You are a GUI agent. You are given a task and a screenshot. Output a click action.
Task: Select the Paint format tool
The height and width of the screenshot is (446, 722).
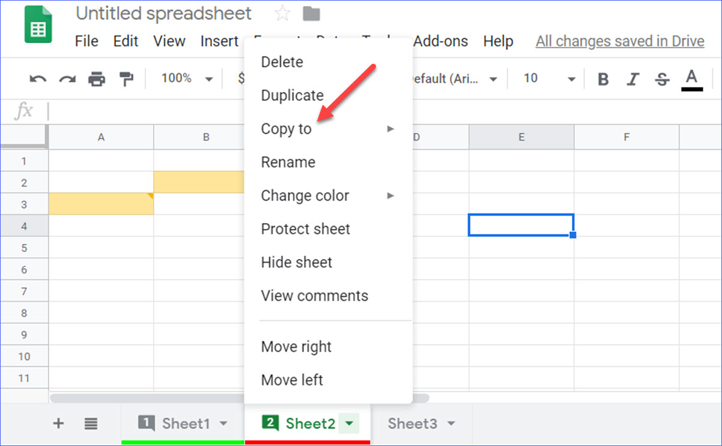(126, 78)
